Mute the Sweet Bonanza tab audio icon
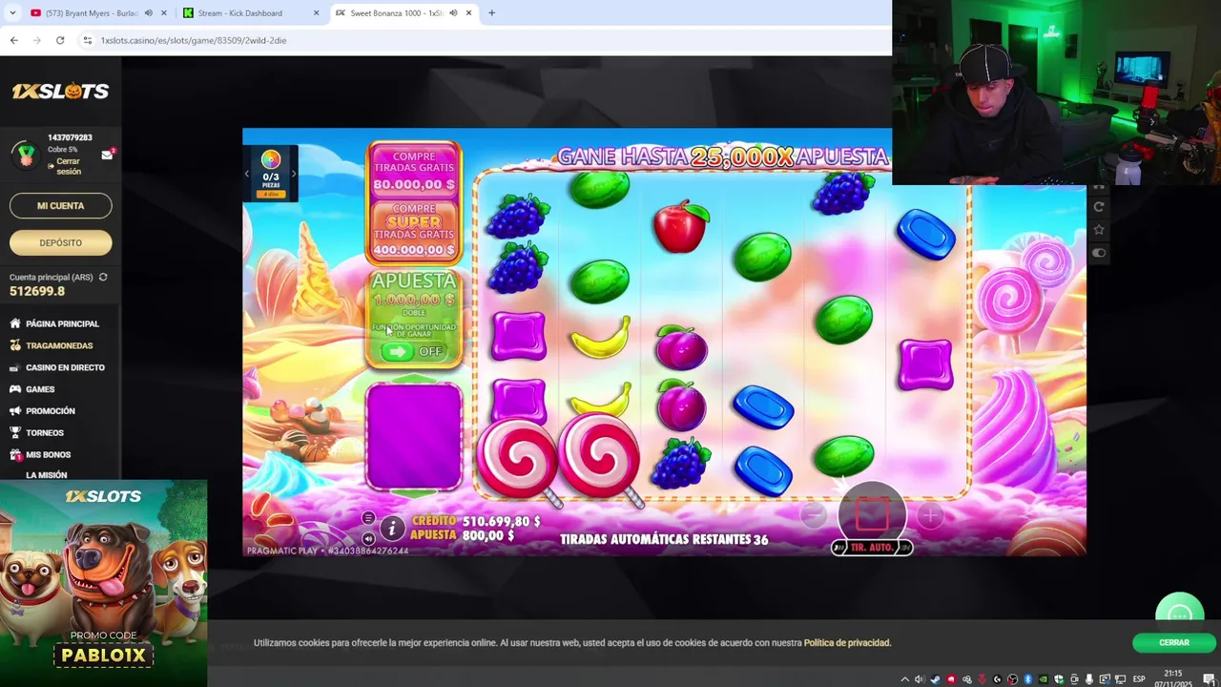The image size is (1221, 687). coord(453,13)
